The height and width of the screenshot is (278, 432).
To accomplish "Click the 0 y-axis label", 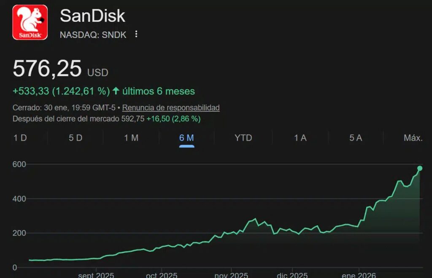I will click(x=15, y=267).
